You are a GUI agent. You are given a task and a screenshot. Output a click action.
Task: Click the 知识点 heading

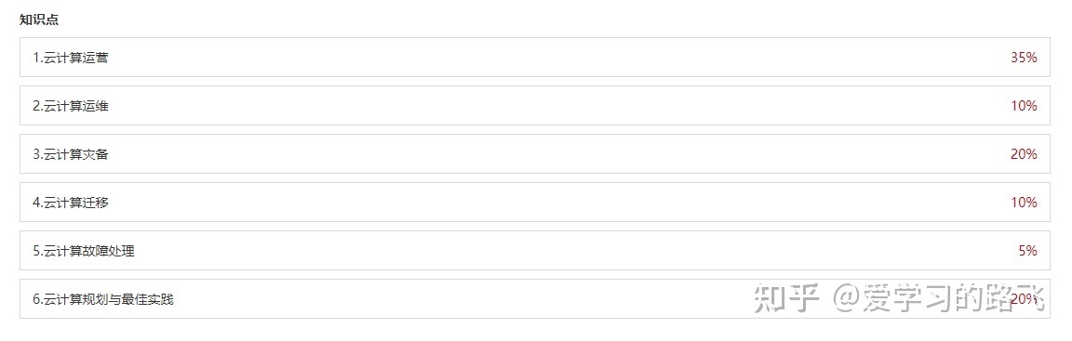point(39,20)
